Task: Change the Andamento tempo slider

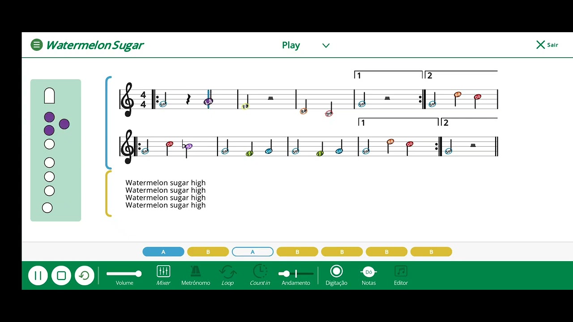Action: point(296,274)
